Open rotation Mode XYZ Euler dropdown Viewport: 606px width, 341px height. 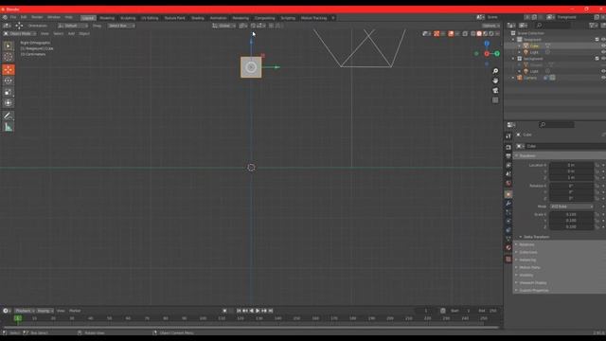572,206
